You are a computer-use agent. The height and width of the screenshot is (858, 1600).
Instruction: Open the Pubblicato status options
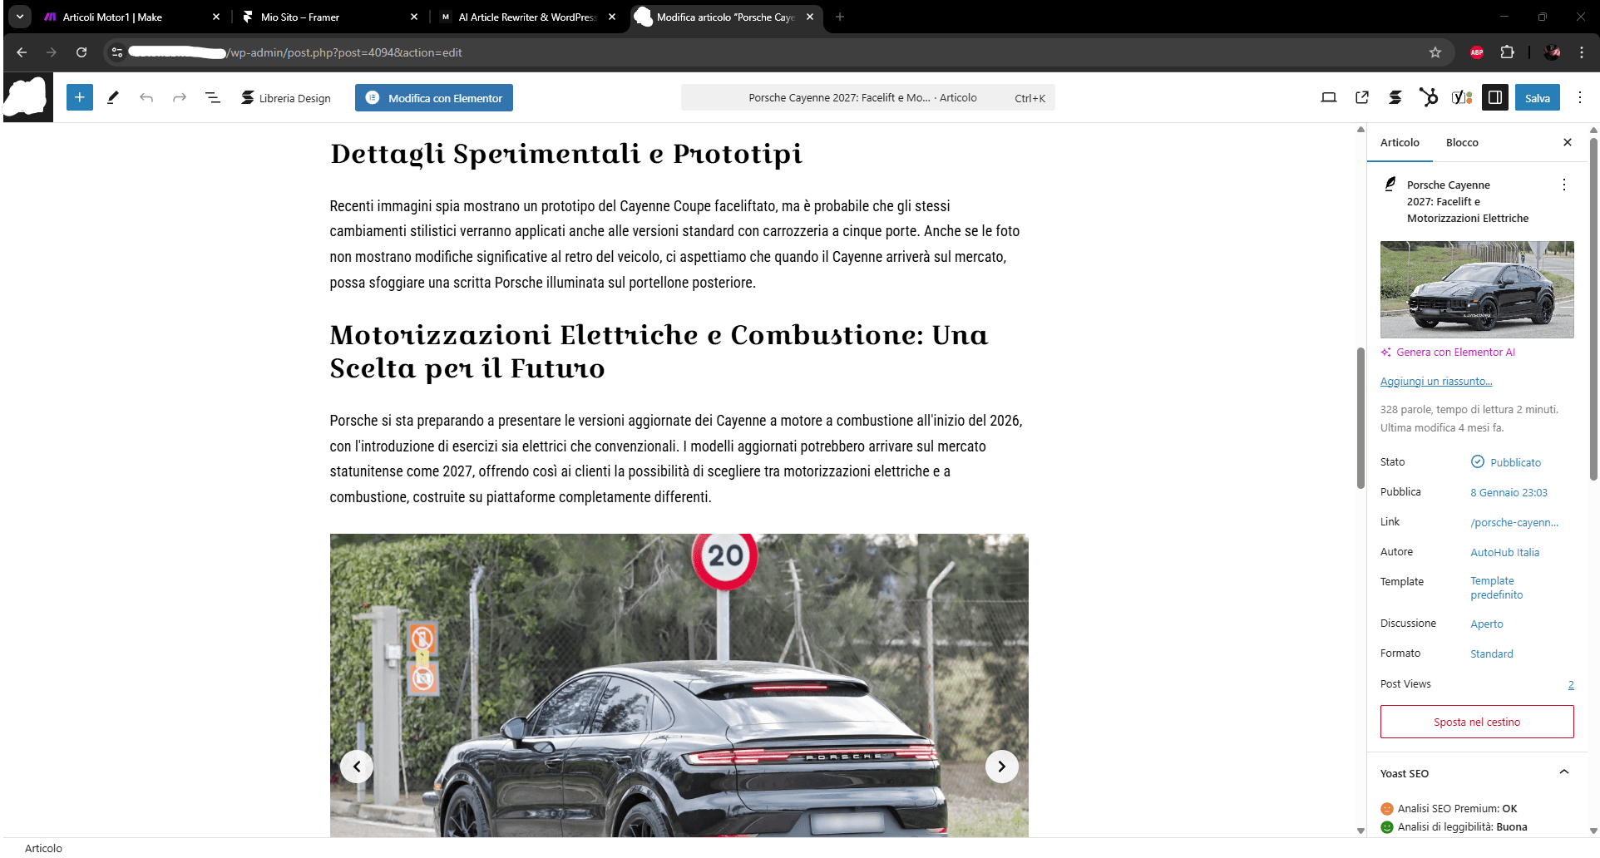click(x=1515, y=462)
